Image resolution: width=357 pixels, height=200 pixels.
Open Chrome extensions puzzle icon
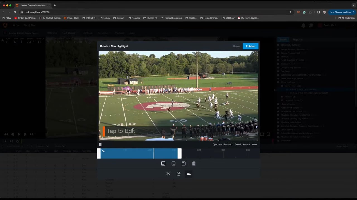point(310,12)
